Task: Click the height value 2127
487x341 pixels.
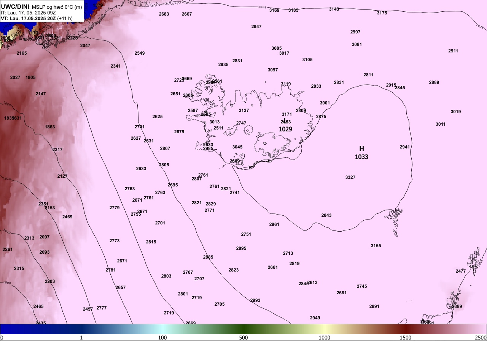Action: tap(62, 176)
